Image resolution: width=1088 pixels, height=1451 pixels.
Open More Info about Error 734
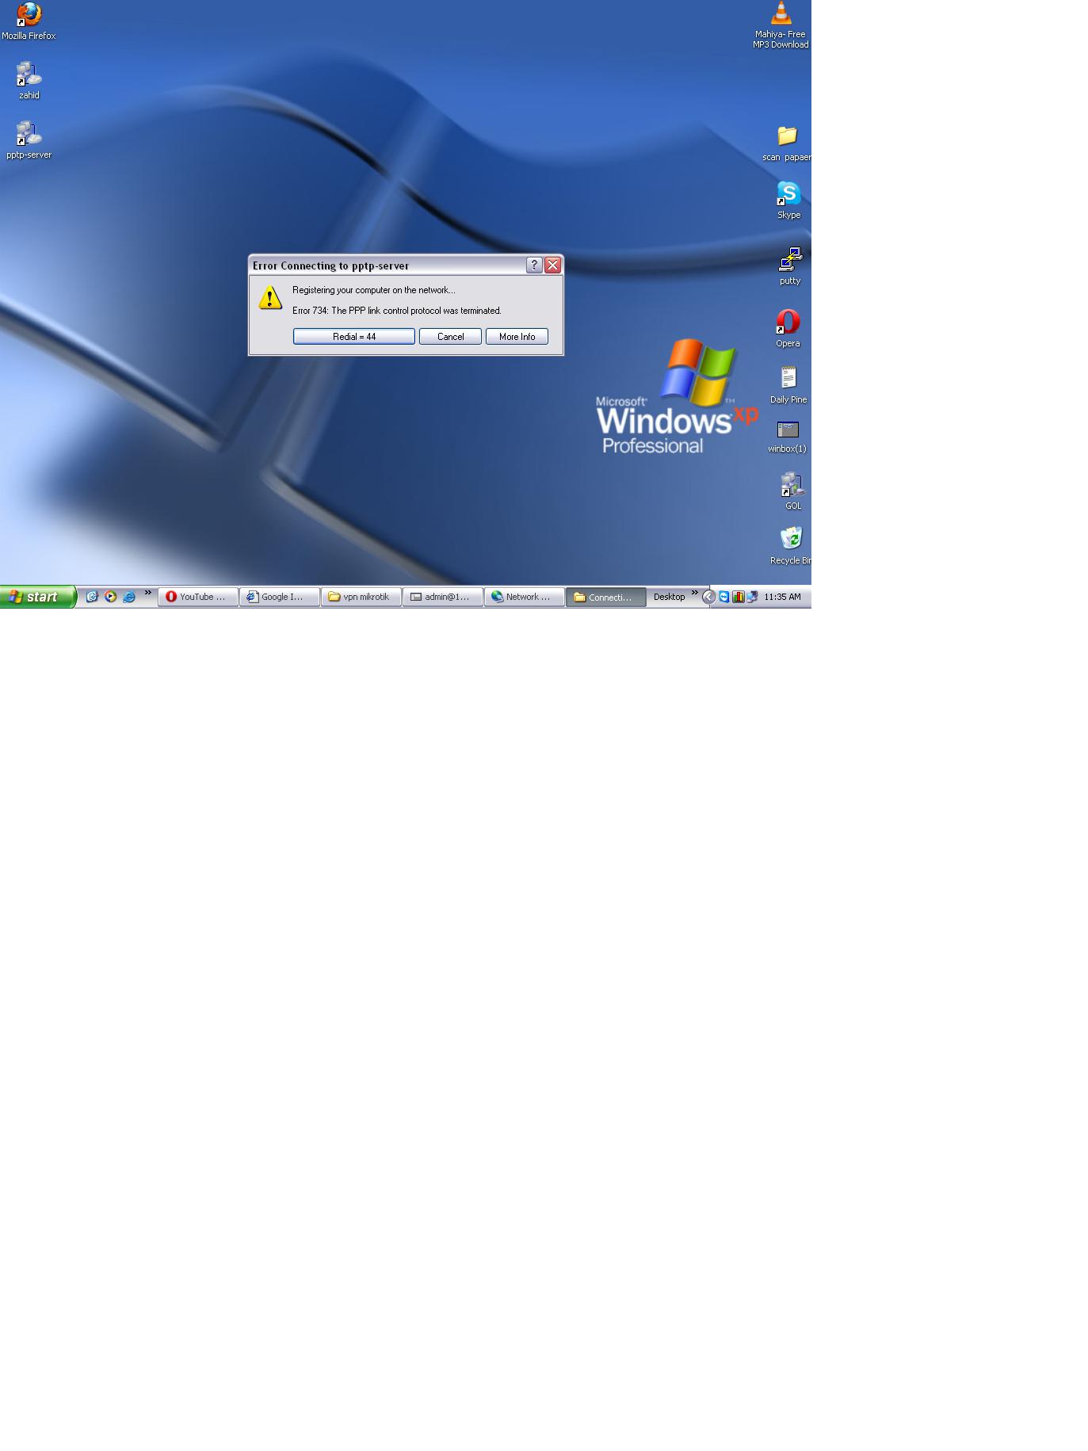pyautogui.click(x=517, y=337)
